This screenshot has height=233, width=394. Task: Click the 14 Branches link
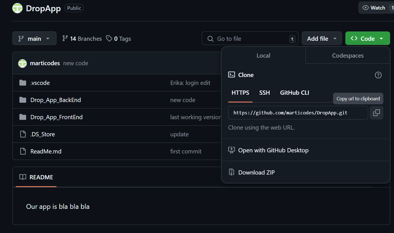(x=86, y=39)
